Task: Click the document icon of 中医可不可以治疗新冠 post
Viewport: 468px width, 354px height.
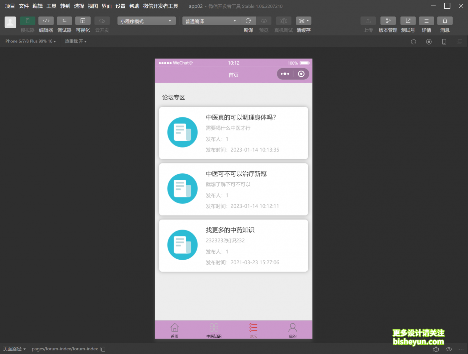Action: 183,188
